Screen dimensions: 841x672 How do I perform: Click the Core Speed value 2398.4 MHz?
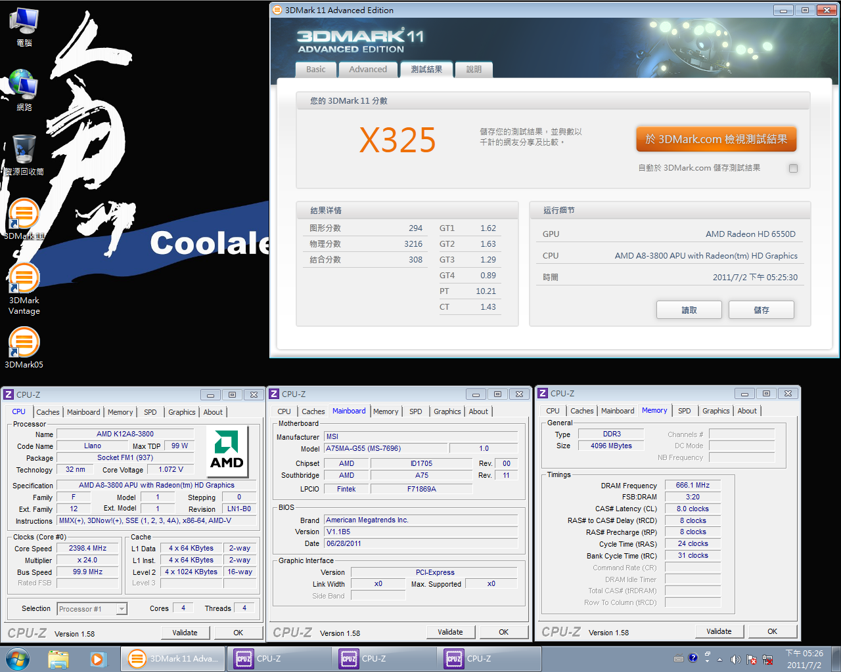pos(88,549)
